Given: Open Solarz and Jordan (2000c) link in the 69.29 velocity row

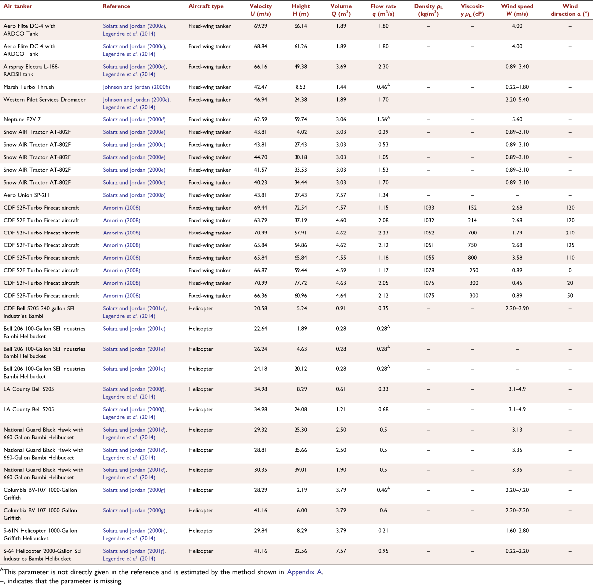Looking at the screenshot, I should click(134, 26).
